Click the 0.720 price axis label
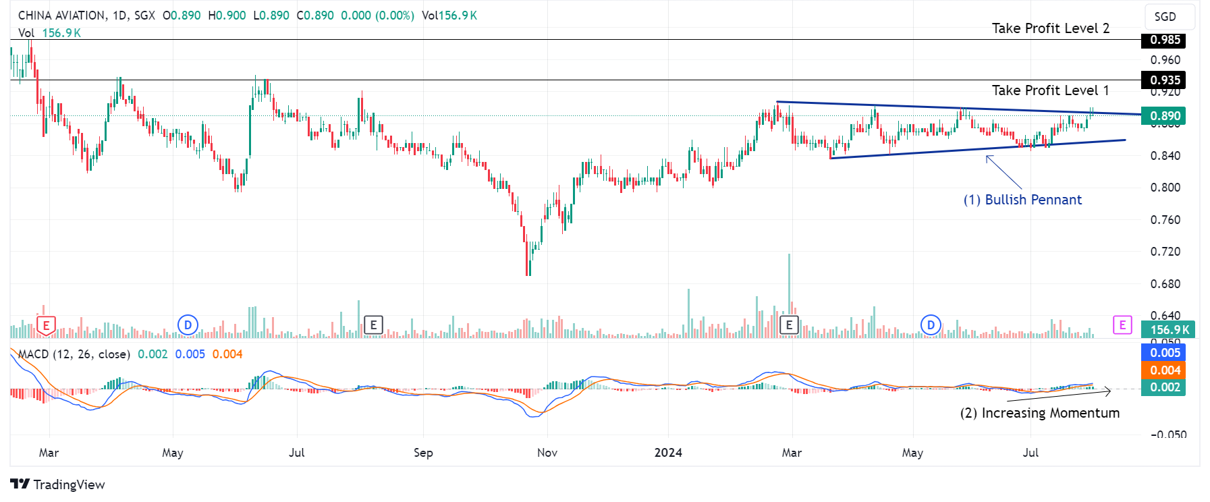 [1165, 252]
